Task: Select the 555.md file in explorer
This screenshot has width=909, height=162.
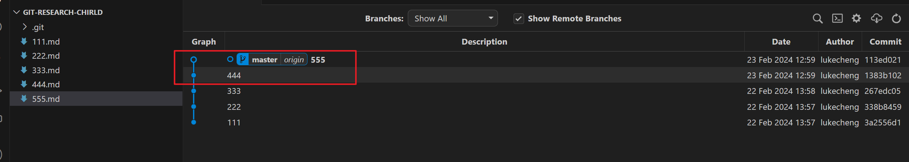Action: pos(46,99)
